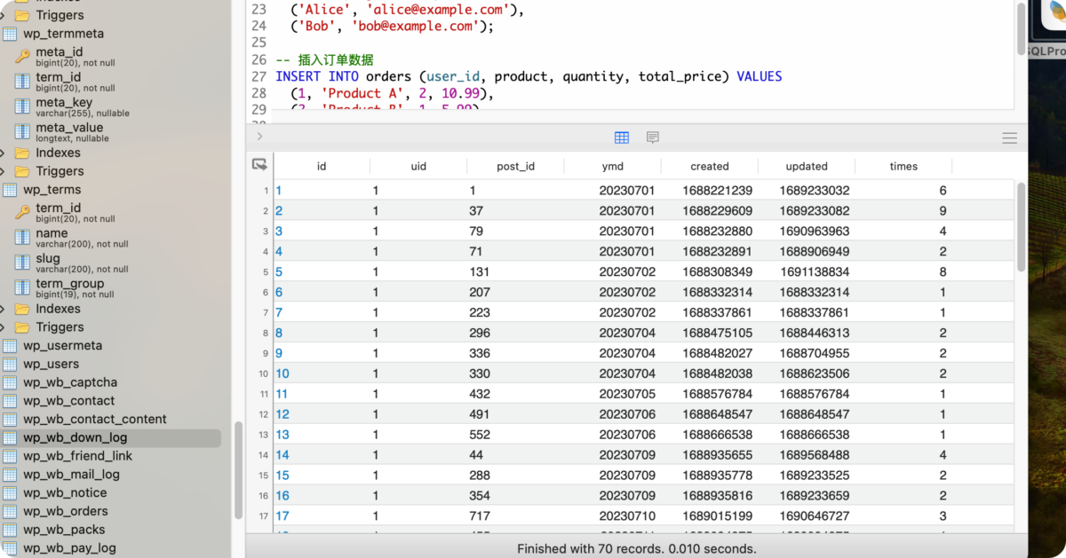The height and width of the screenshot is (558, 1066).
Task: Open the id link 17 in results
Action: 282,516
